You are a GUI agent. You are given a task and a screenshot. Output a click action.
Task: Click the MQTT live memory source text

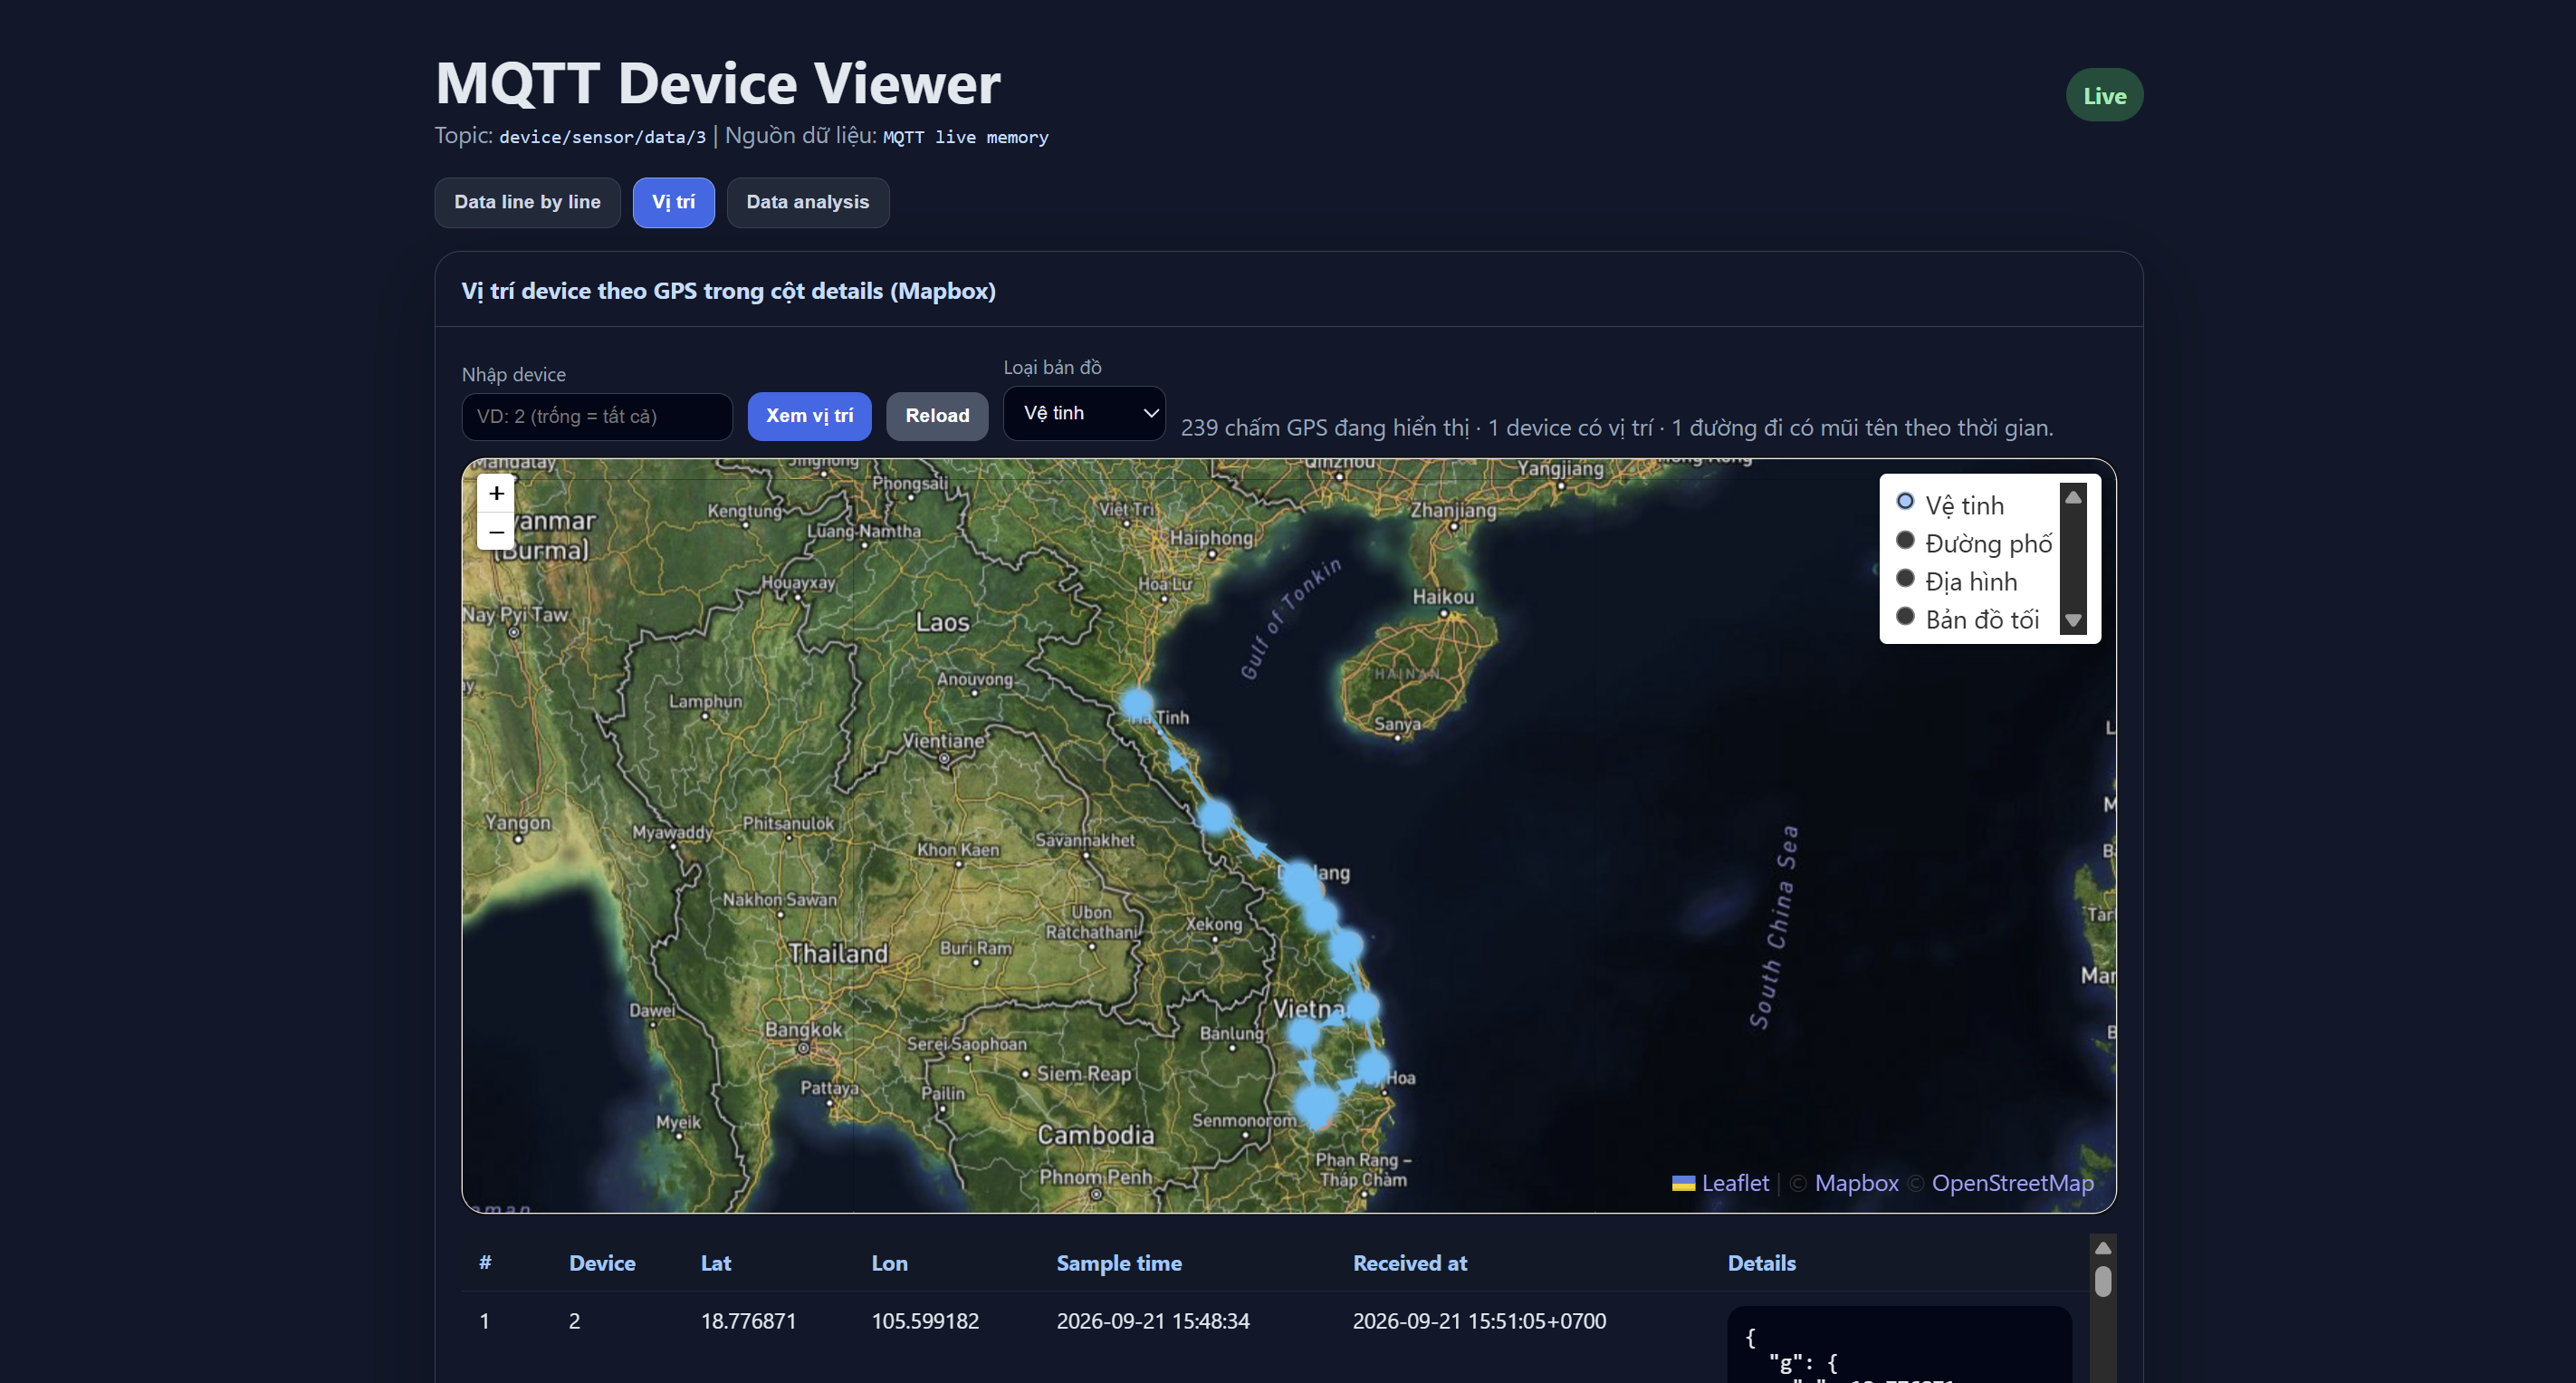coord(965,137)
